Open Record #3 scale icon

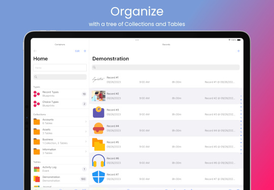pyautogui.click(x=98, y=112)
